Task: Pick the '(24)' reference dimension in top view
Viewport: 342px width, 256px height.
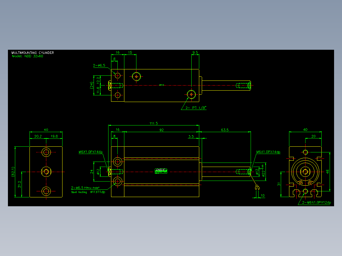Action: pos(92,85)
